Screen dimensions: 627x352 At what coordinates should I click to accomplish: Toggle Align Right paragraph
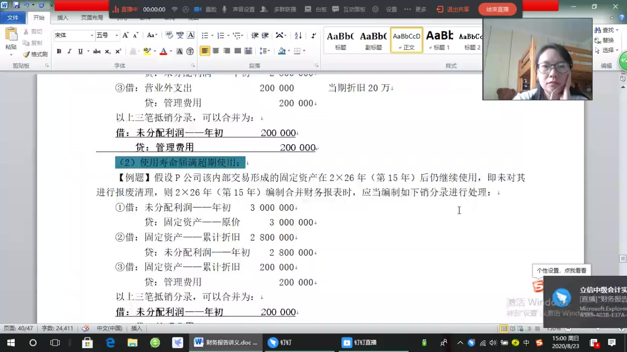(x=227, y=51)
